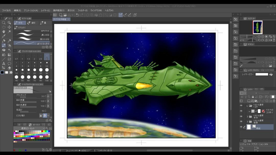276x155 pixels.
Task: Choose the 滑らか水彩 brush
Action: pos(32,39)
